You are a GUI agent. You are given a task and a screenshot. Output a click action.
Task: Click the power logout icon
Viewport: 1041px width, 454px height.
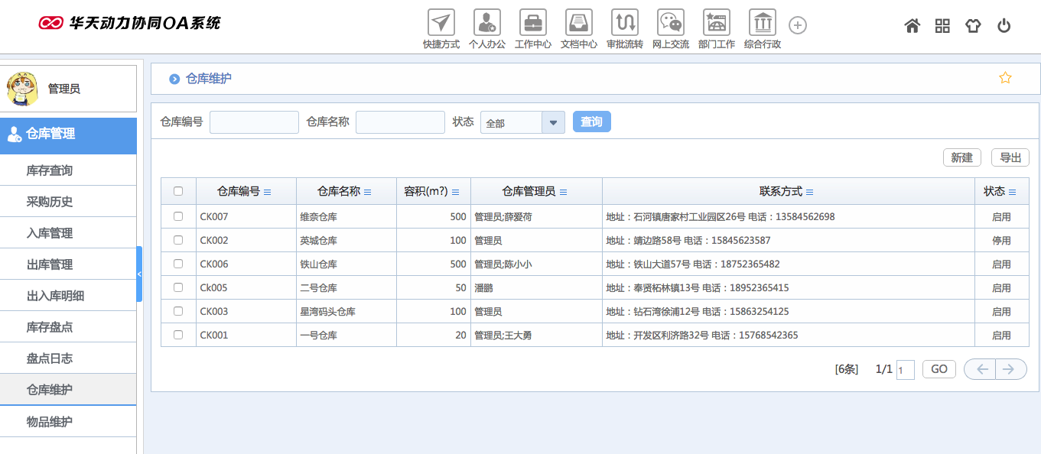1004,26
